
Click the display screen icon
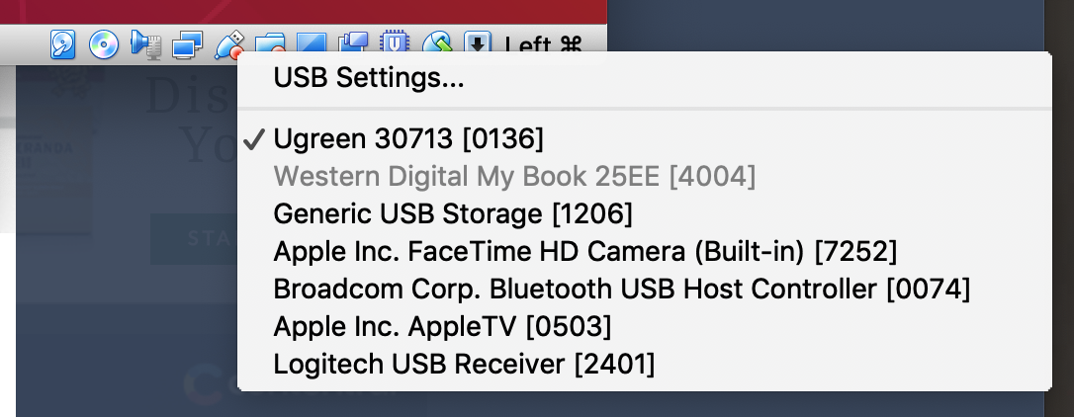[311, 42]
